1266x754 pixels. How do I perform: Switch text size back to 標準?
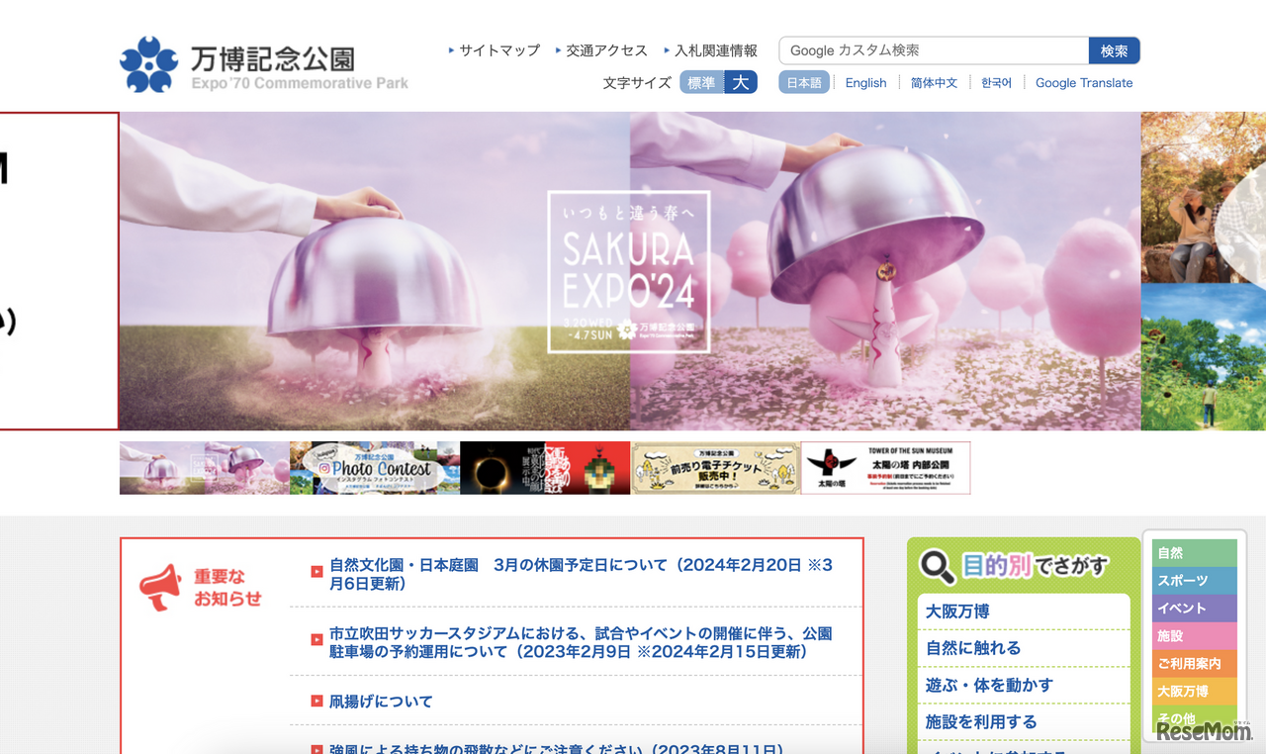[x=701, y=83]
